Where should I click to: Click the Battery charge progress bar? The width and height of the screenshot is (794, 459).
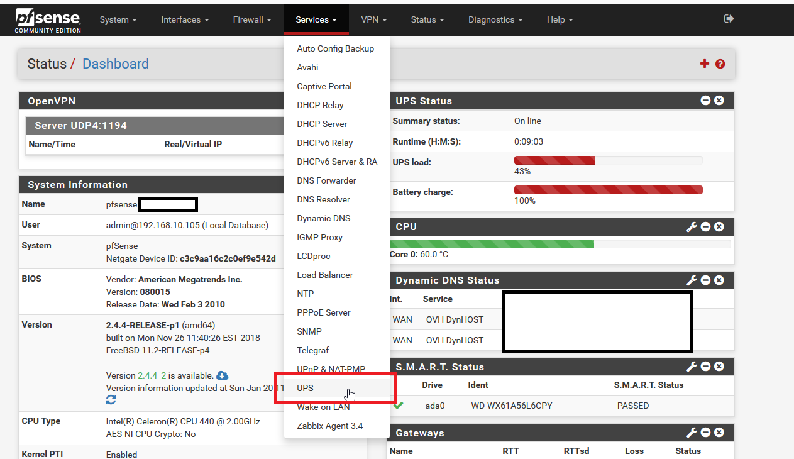pyautogui.click(x=608, y=190)
